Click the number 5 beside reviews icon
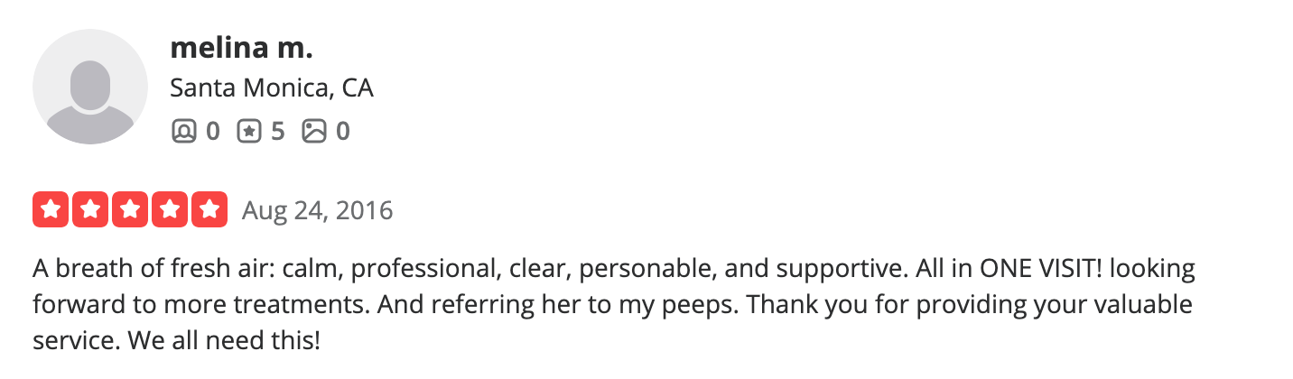This screenshot has height=379, width=1293. [277, 132]
